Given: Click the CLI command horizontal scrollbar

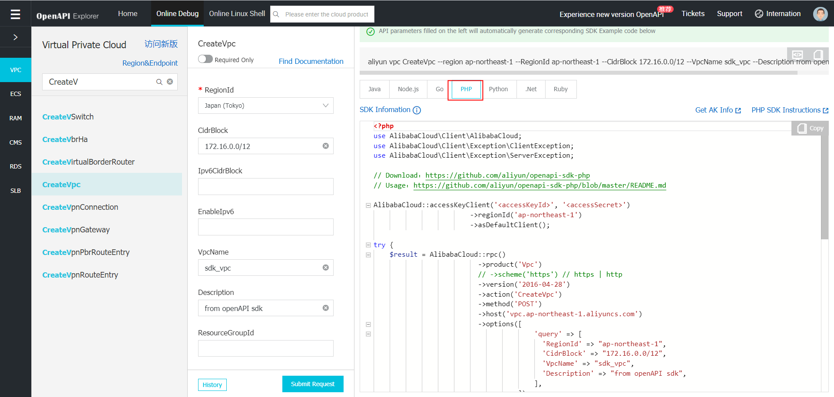Looking at the screenshot, I should click(x=579, y=73).
